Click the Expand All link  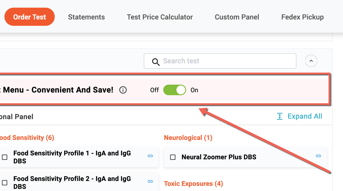point(305,116)
